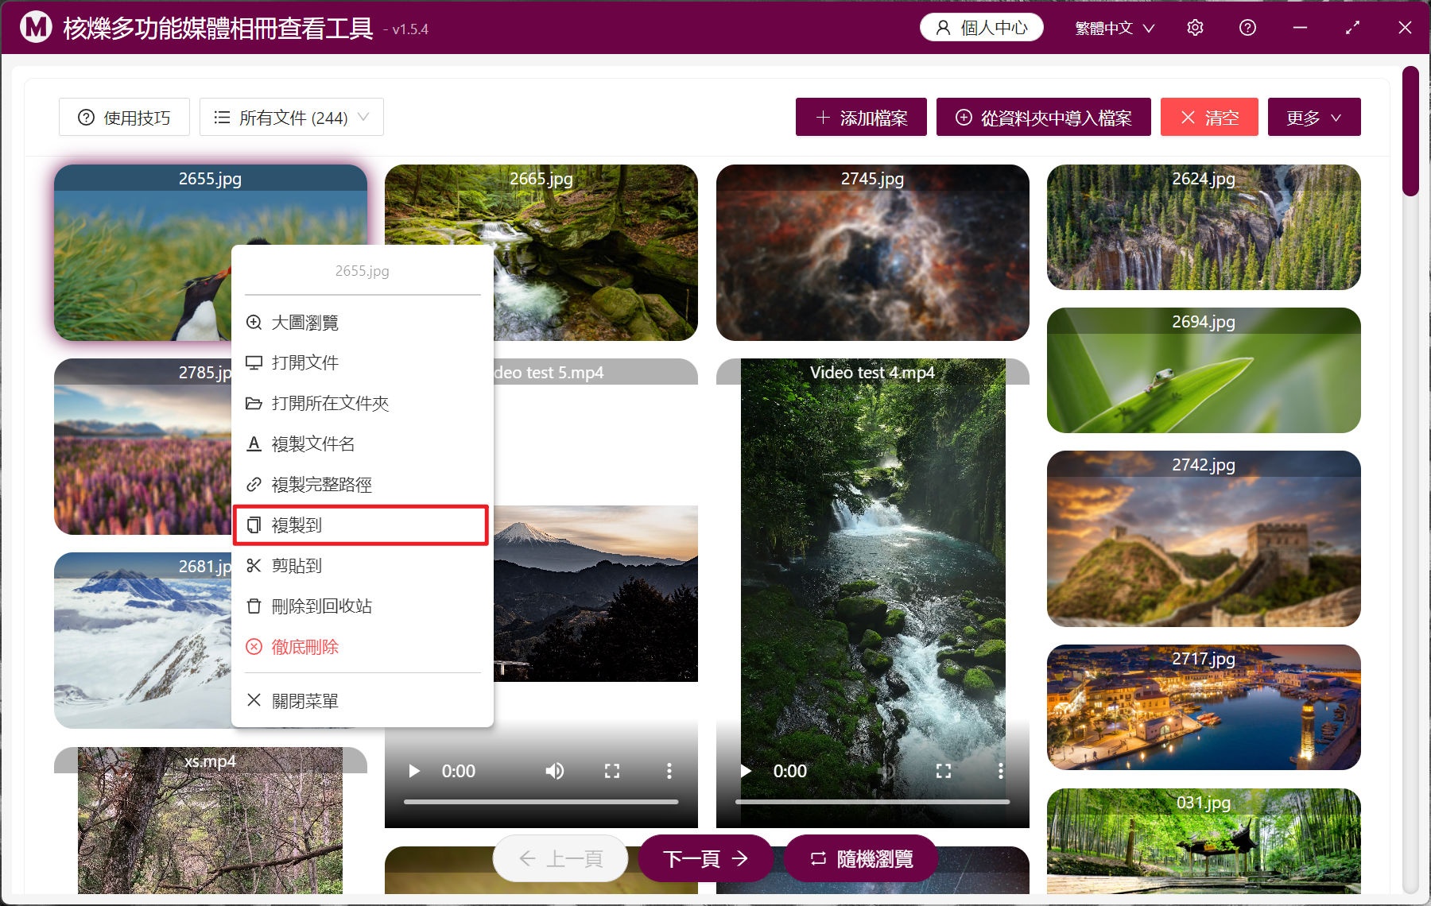Play the Video test 4.mp4 video
The image size is (1431, 906).
(745, 771)
